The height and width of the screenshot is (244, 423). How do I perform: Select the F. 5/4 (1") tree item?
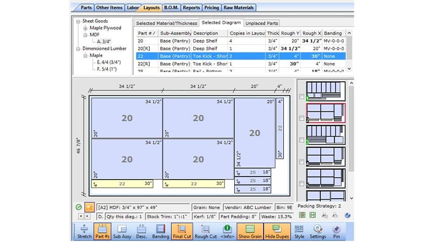[x=107, y=69]
